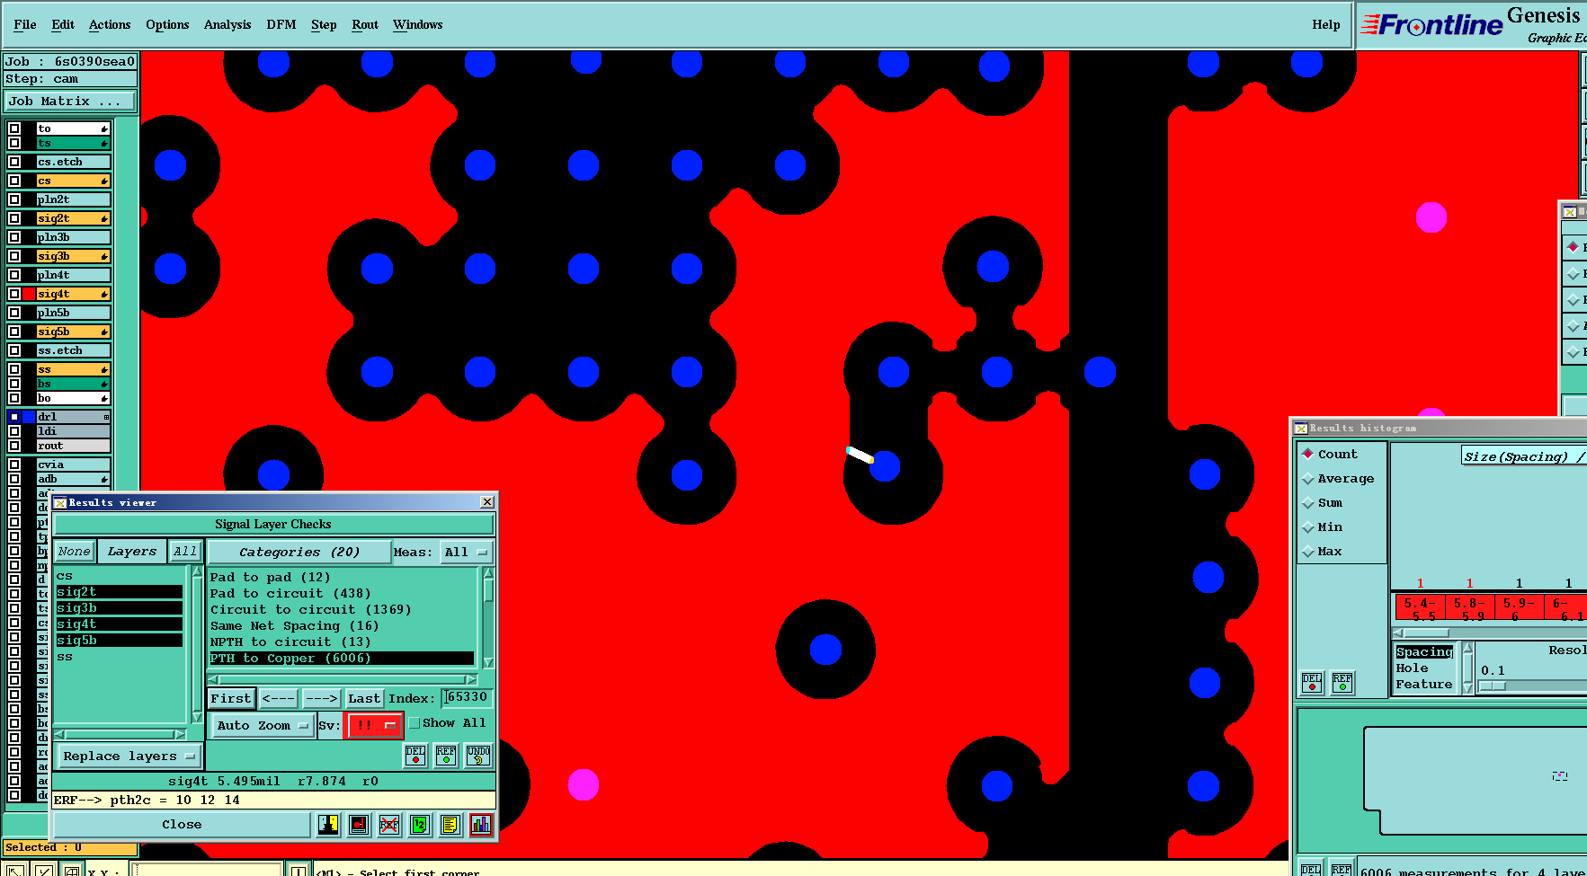Toggle the 'to' layer checkbox
Viewport: 1587px width, 876px height.
click(x=14, y=128)
